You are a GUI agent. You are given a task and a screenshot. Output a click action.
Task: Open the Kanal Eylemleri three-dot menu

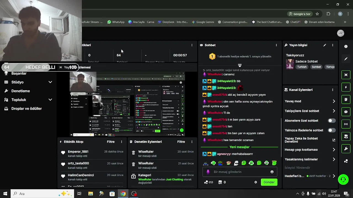(333, 90)
